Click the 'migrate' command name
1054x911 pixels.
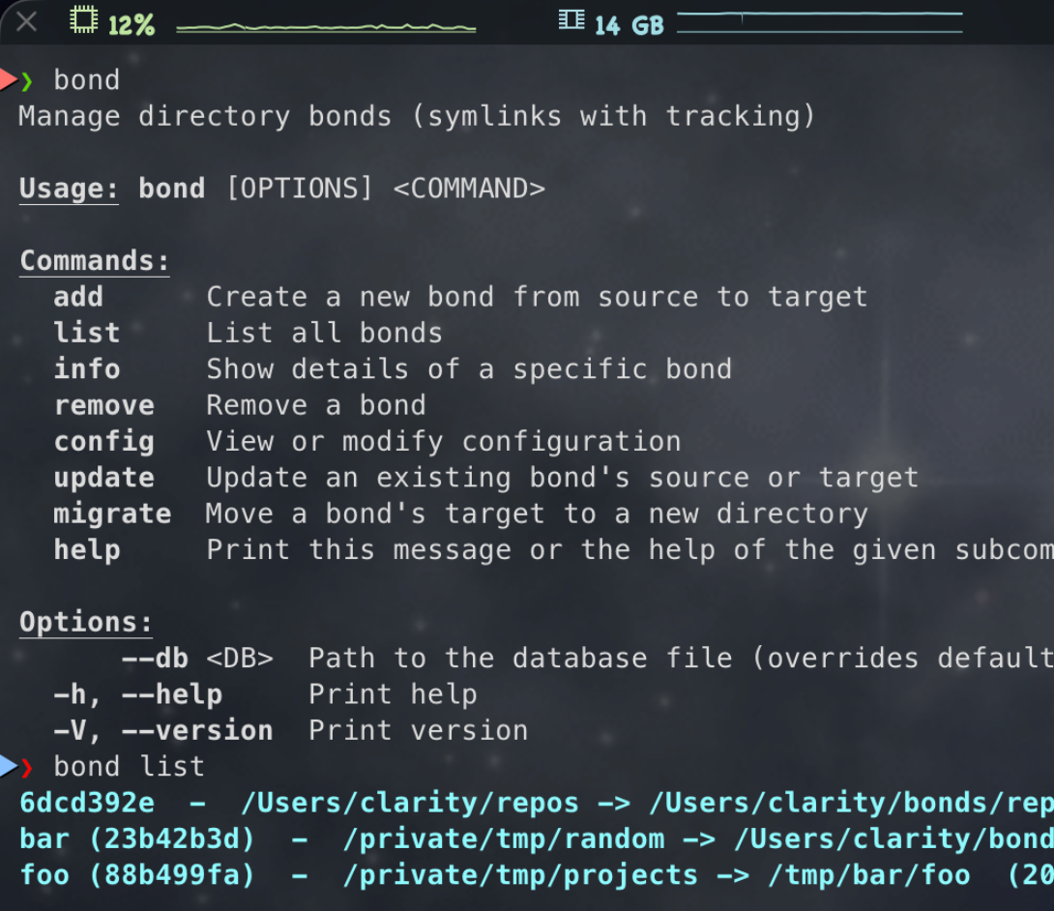pyautogui.click(x=112, y=514)
